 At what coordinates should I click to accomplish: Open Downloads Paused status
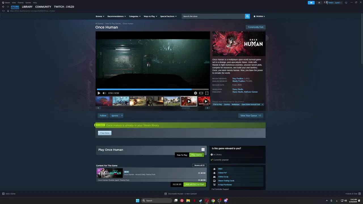[180, 194]
